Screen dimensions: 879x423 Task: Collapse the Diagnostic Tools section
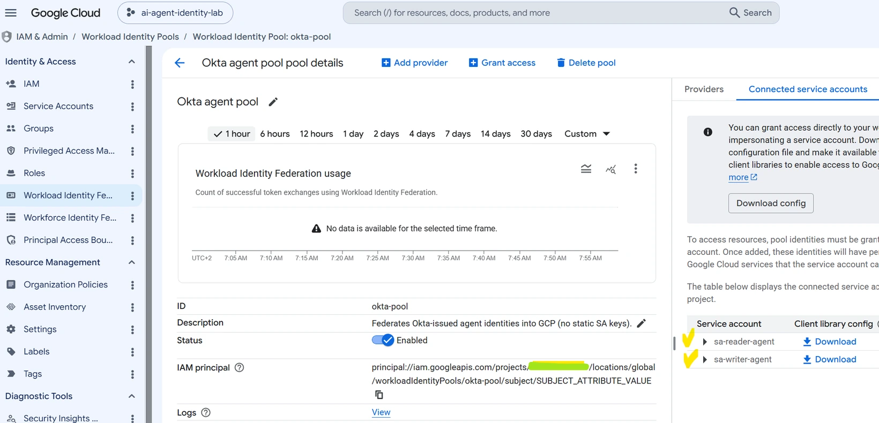coord(131,396)
